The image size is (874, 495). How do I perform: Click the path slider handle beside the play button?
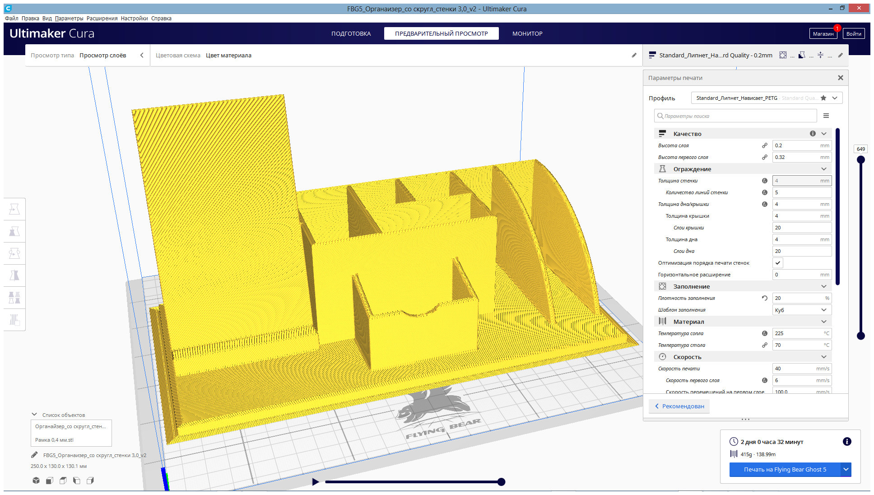501,482
